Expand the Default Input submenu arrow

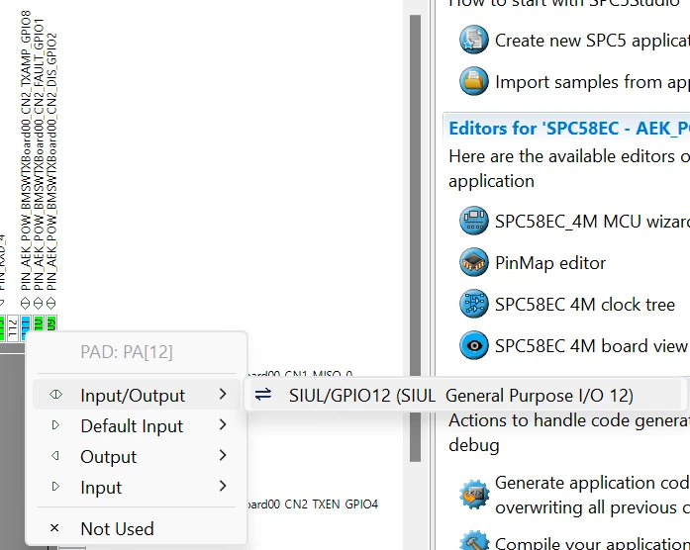(x=223, y=425)
